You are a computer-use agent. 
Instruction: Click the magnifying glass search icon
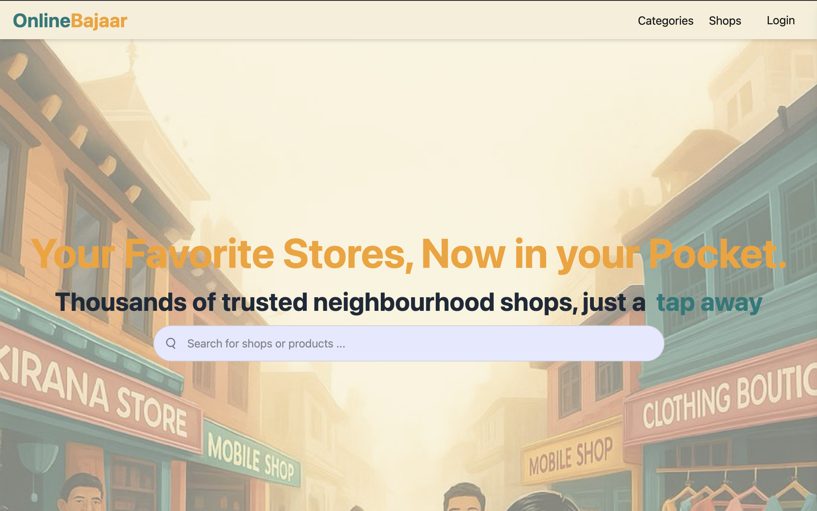171,343
